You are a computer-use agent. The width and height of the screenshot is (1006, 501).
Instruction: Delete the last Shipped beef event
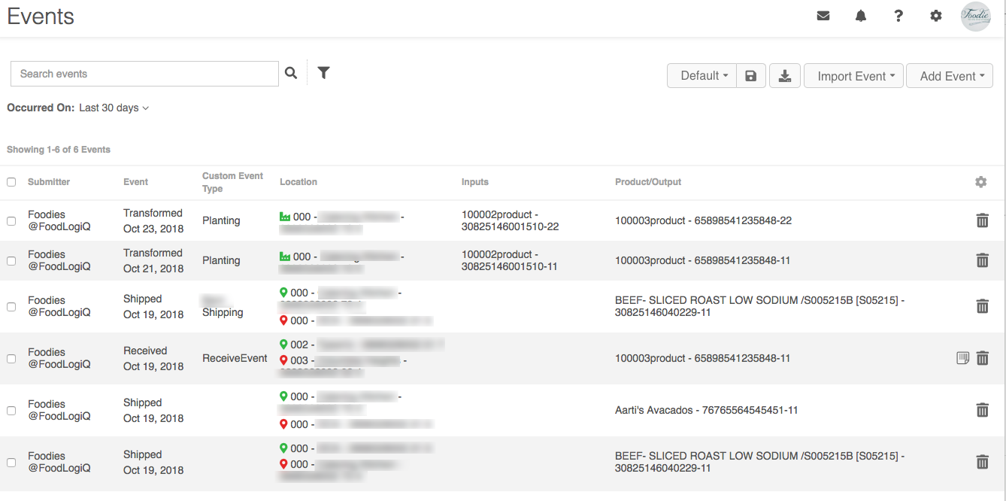tap(982, 462)
